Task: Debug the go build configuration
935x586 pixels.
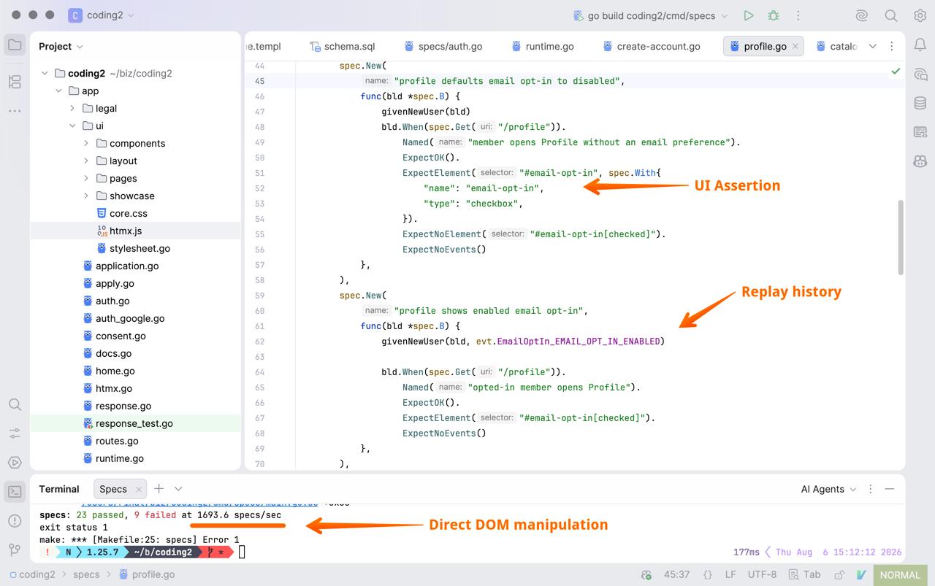Action: point(774,15)
